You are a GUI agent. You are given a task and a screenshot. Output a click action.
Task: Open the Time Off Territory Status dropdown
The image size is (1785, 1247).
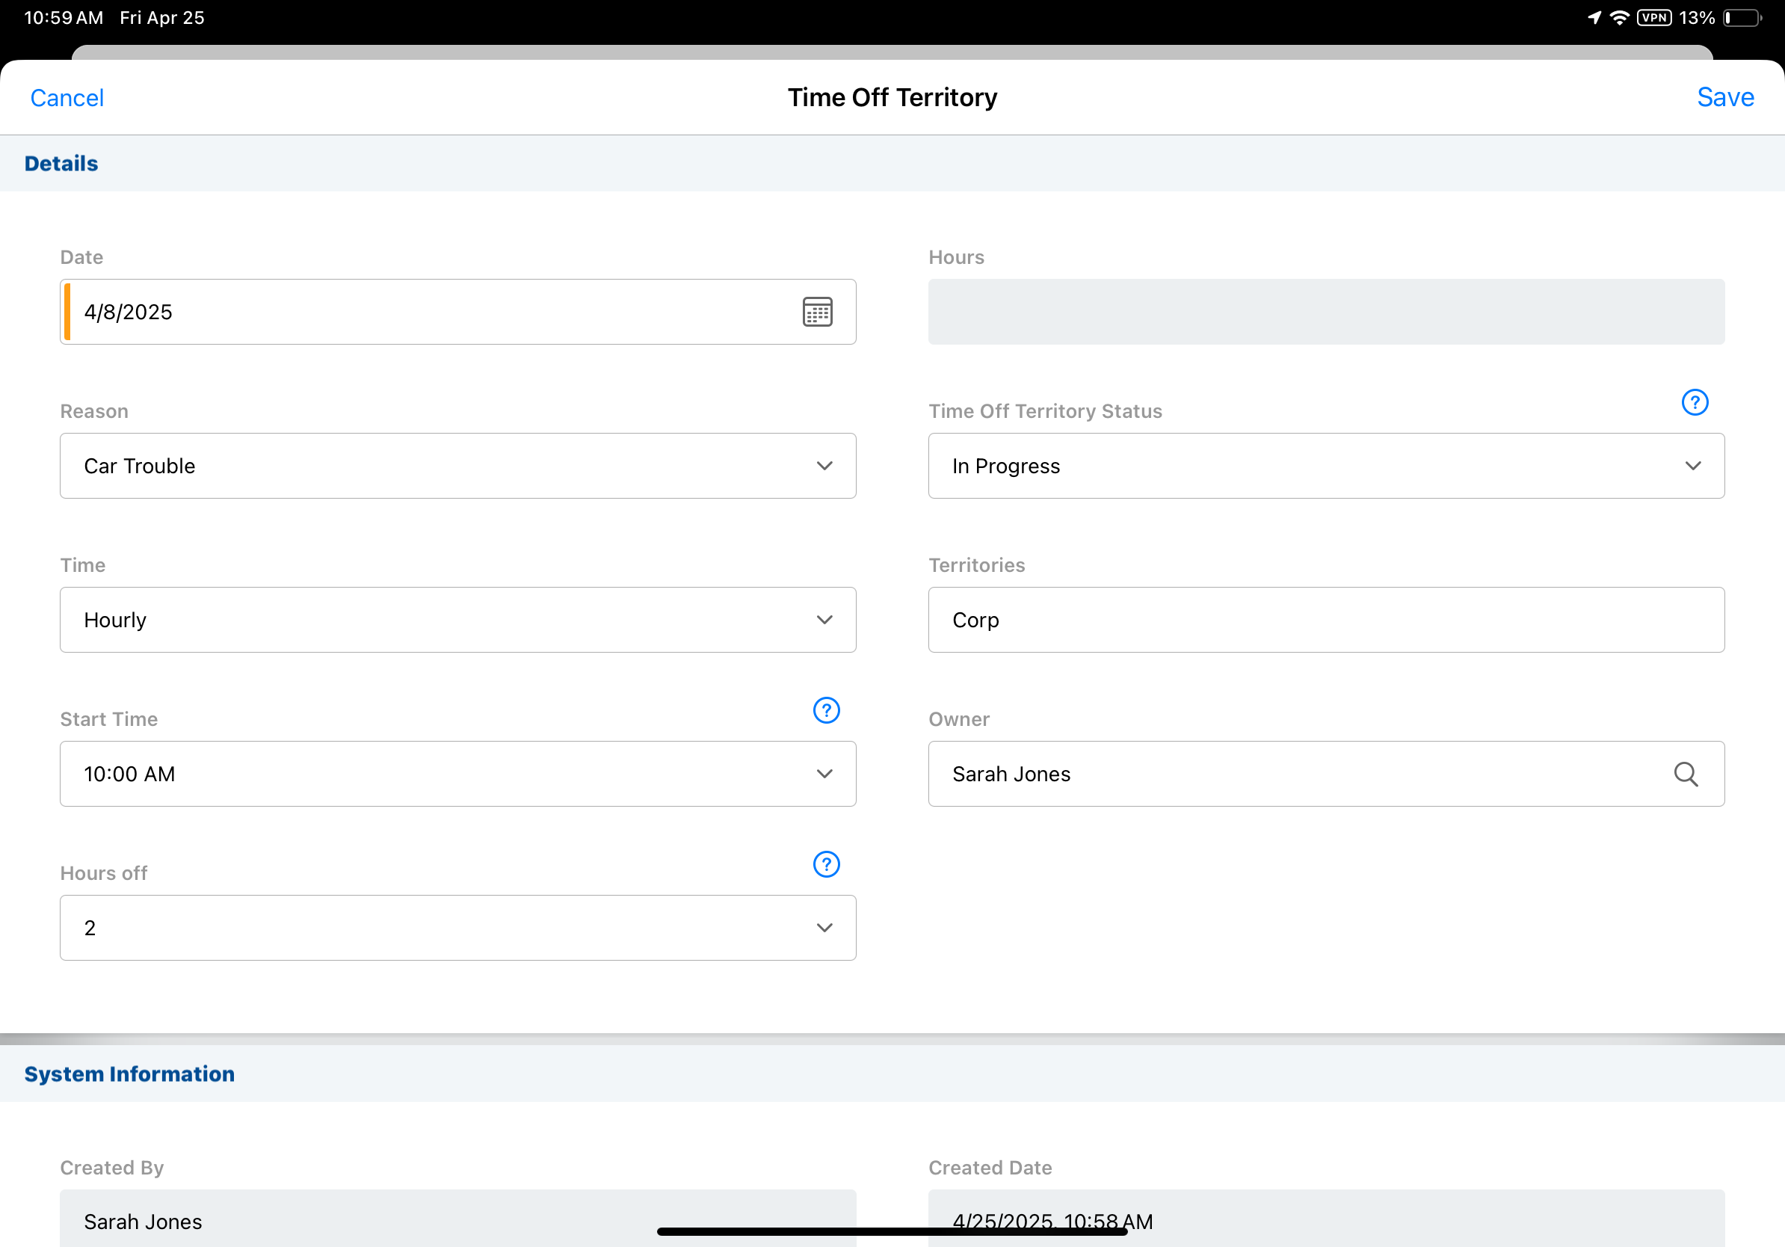tap(1325, 466)
